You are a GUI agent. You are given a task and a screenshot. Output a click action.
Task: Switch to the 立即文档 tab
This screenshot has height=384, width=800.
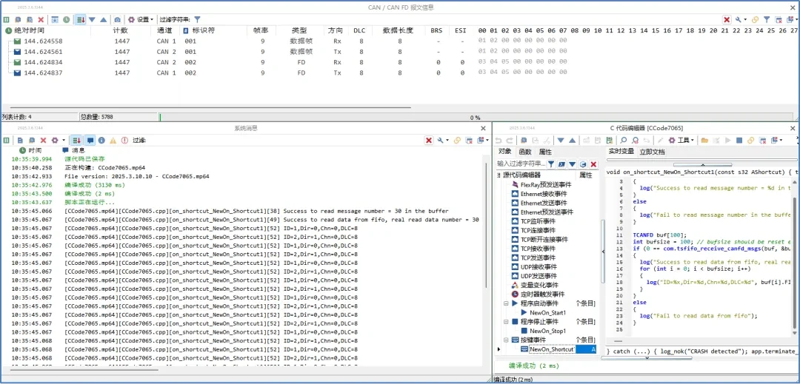pos(652,152)
